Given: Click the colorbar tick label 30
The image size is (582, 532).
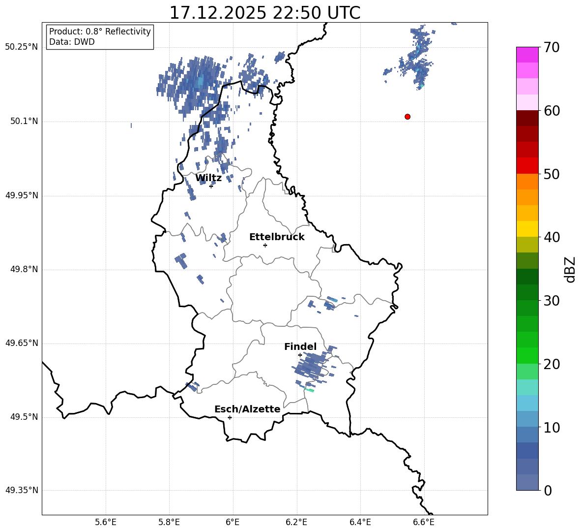Looking at the screenshot, I should pos(552,301).
